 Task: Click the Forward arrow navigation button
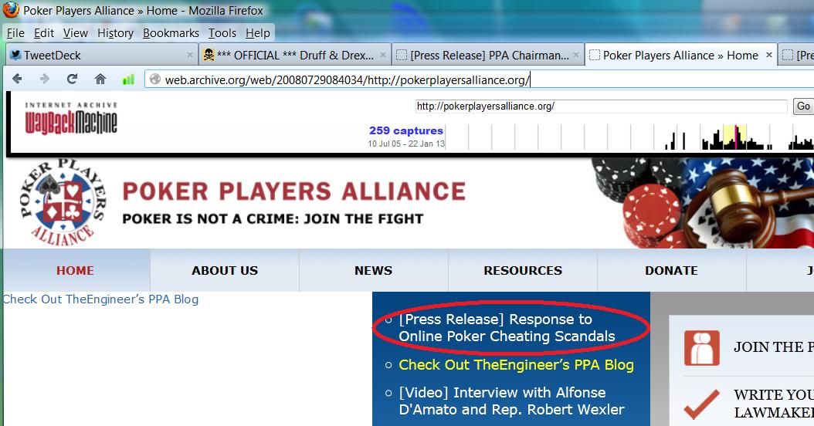[x=45, y=79]
